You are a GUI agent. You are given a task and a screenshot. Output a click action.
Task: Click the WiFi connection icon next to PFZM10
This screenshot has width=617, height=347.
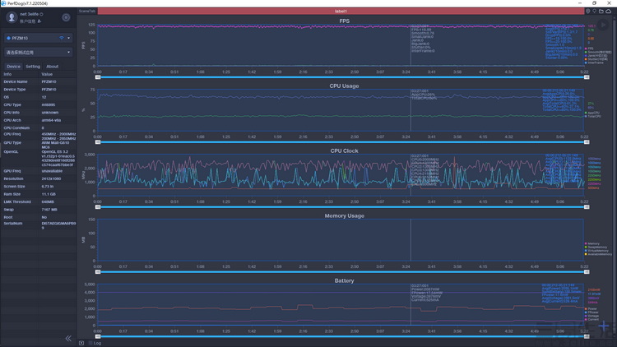[62, 38]
